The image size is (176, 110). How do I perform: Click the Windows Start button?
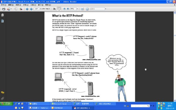(6, 104)
